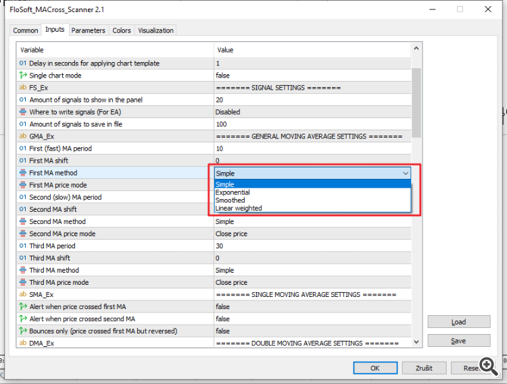Collapse the First MA method combo box arrow
Viewport: 507px width, 384px height.
click(406, 173)
